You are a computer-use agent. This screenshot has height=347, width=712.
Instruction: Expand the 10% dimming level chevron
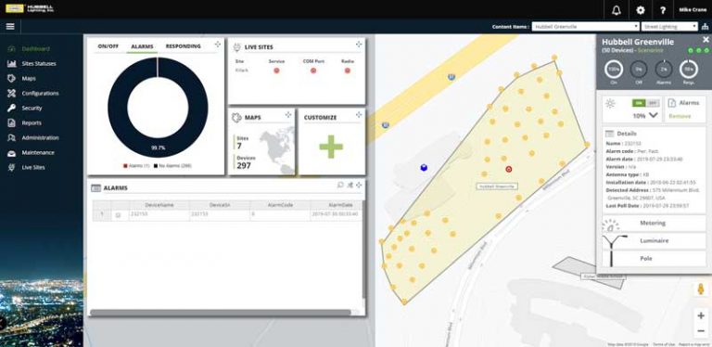653,115
